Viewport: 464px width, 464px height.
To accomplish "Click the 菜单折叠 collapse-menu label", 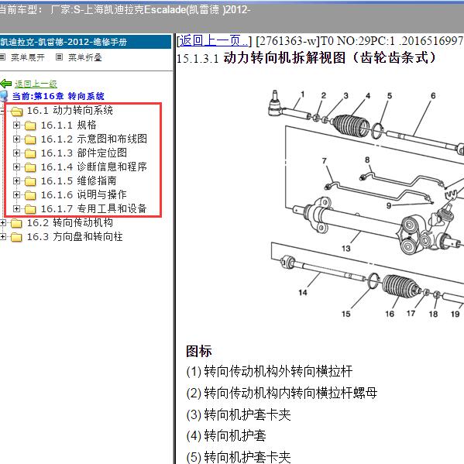I will pyautogui.click(x=85, y=57).
